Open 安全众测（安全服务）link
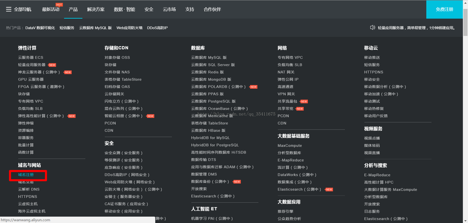Viewport: 468px width, 223px height. click(x=123, y=153)
